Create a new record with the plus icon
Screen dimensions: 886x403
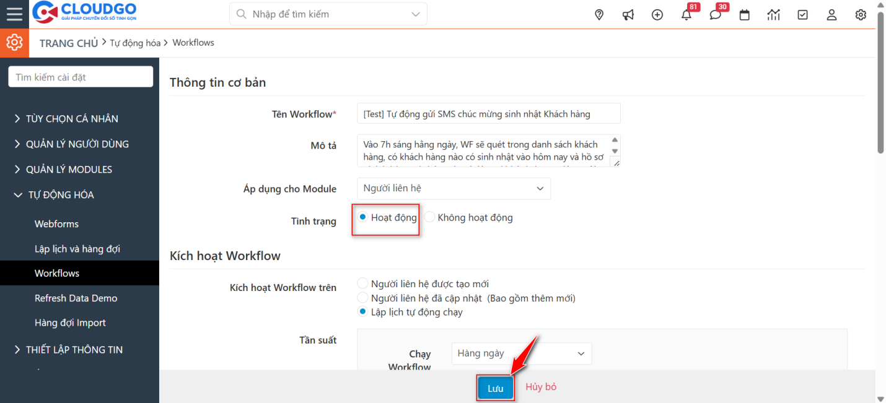tap(657, 14)
